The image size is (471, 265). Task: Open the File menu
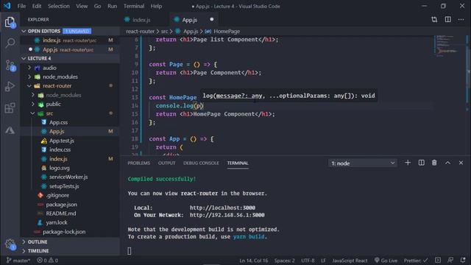click(21, 6)
